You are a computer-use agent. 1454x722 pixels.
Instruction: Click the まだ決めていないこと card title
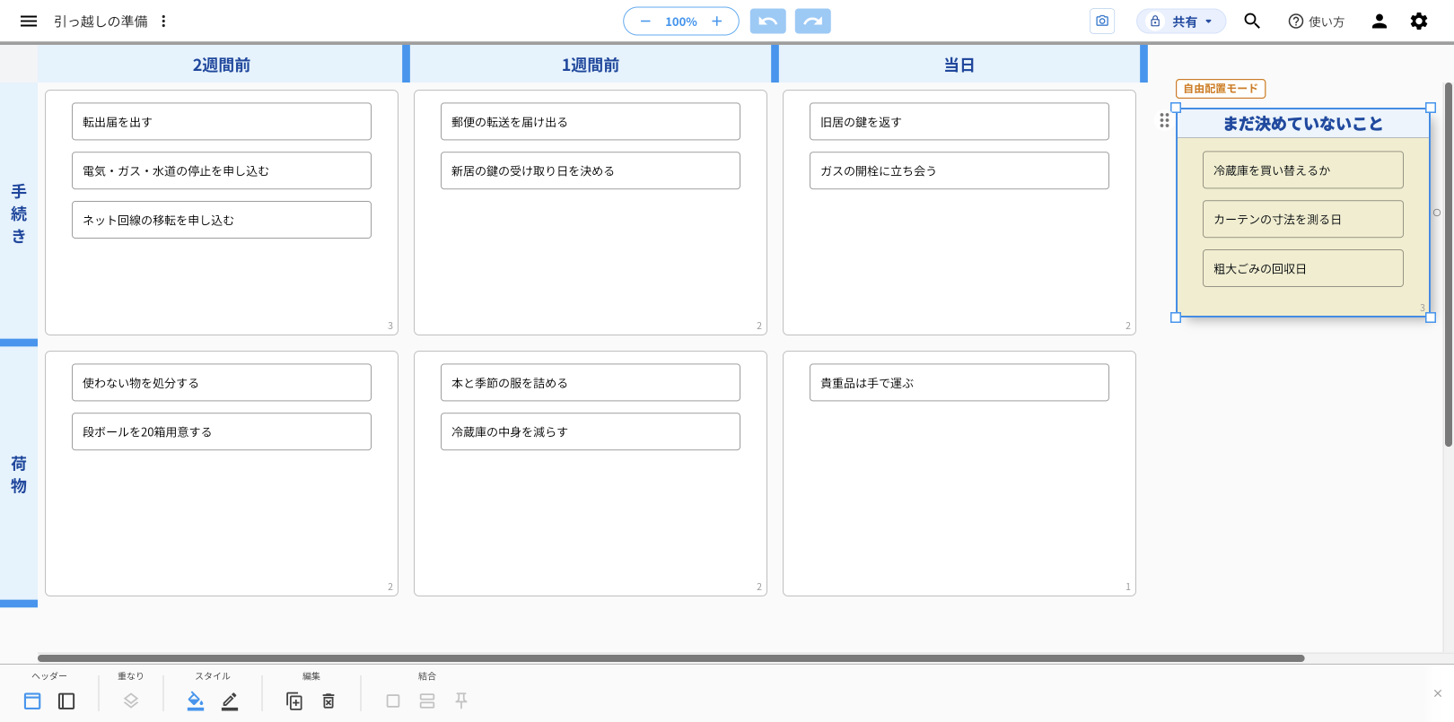1303,124
